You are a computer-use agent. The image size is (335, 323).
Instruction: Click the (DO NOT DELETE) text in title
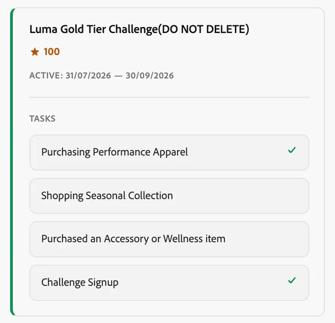203,29
